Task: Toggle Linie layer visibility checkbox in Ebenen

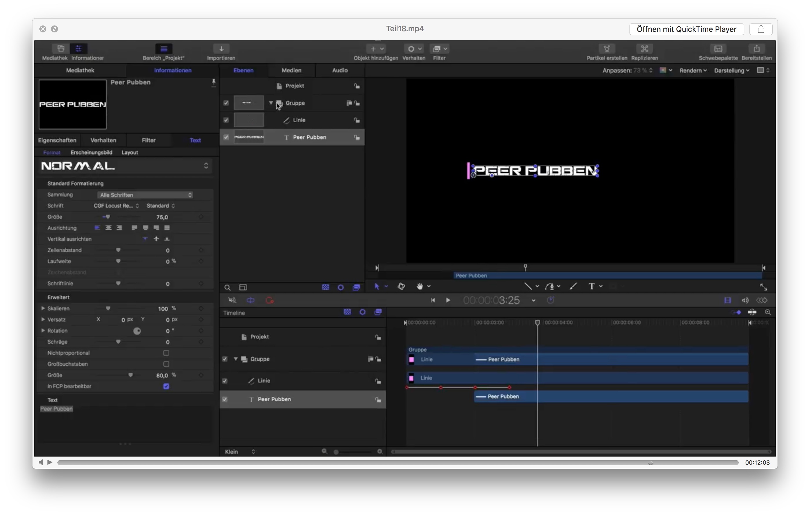Action: (x=226, y=120)
